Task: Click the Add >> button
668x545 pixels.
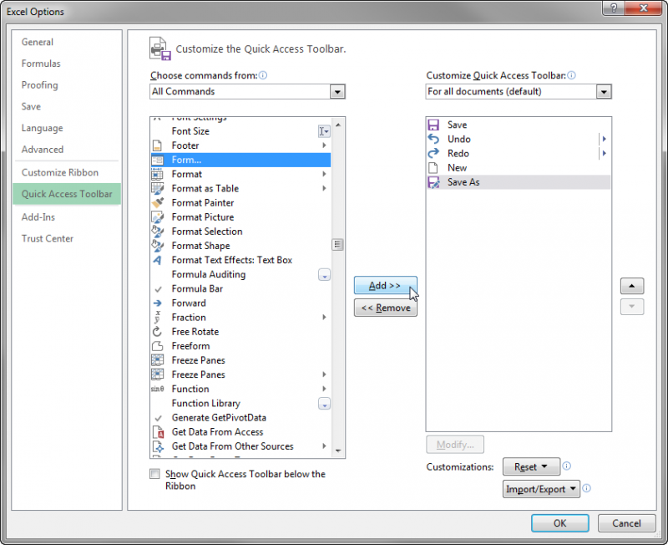Action: pyautogui.click(x=385, y=285)
